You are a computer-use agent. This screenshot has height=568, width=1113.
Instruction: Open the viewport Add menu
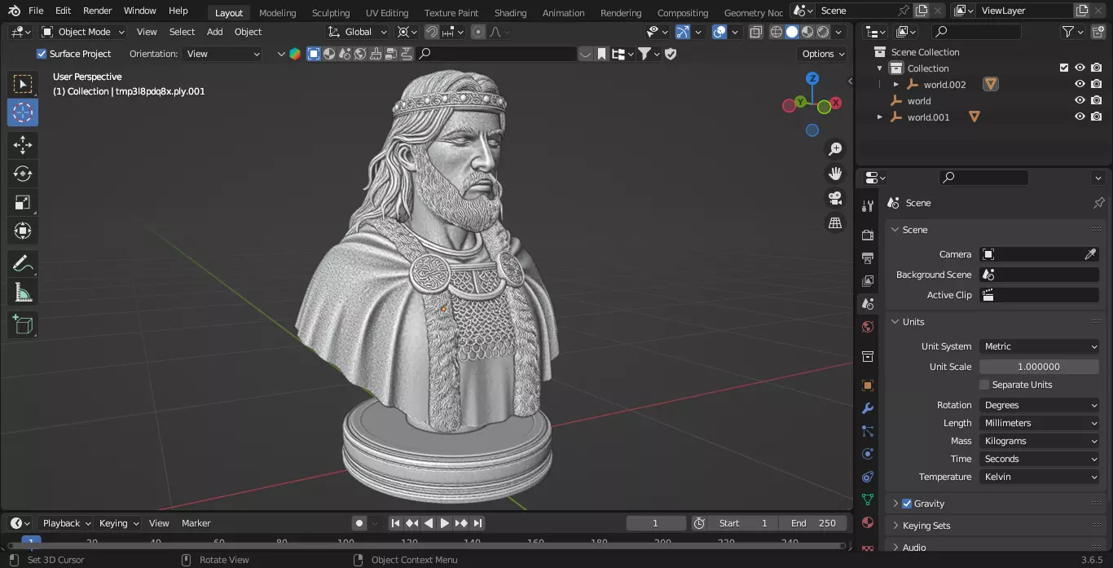[x=214, y=32]
